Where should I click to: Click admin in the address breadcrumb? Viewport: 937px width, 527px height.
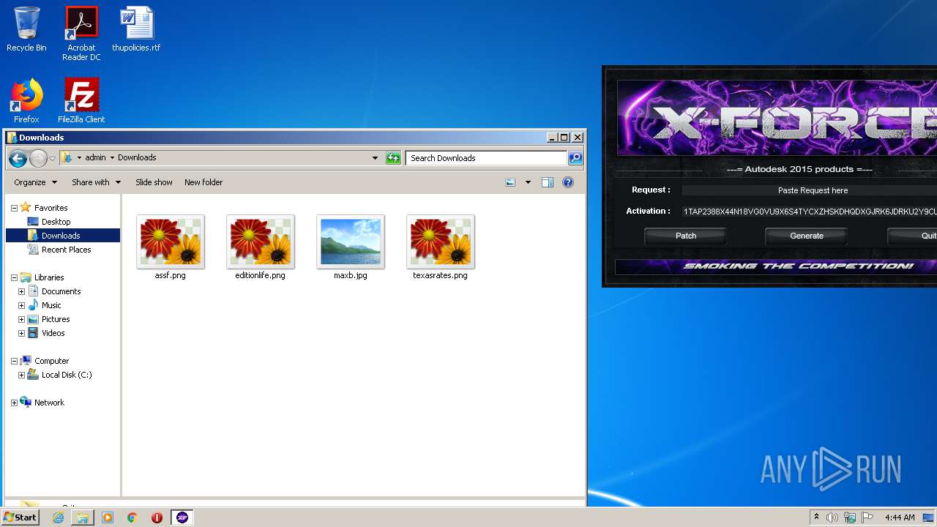coord(95,157)
